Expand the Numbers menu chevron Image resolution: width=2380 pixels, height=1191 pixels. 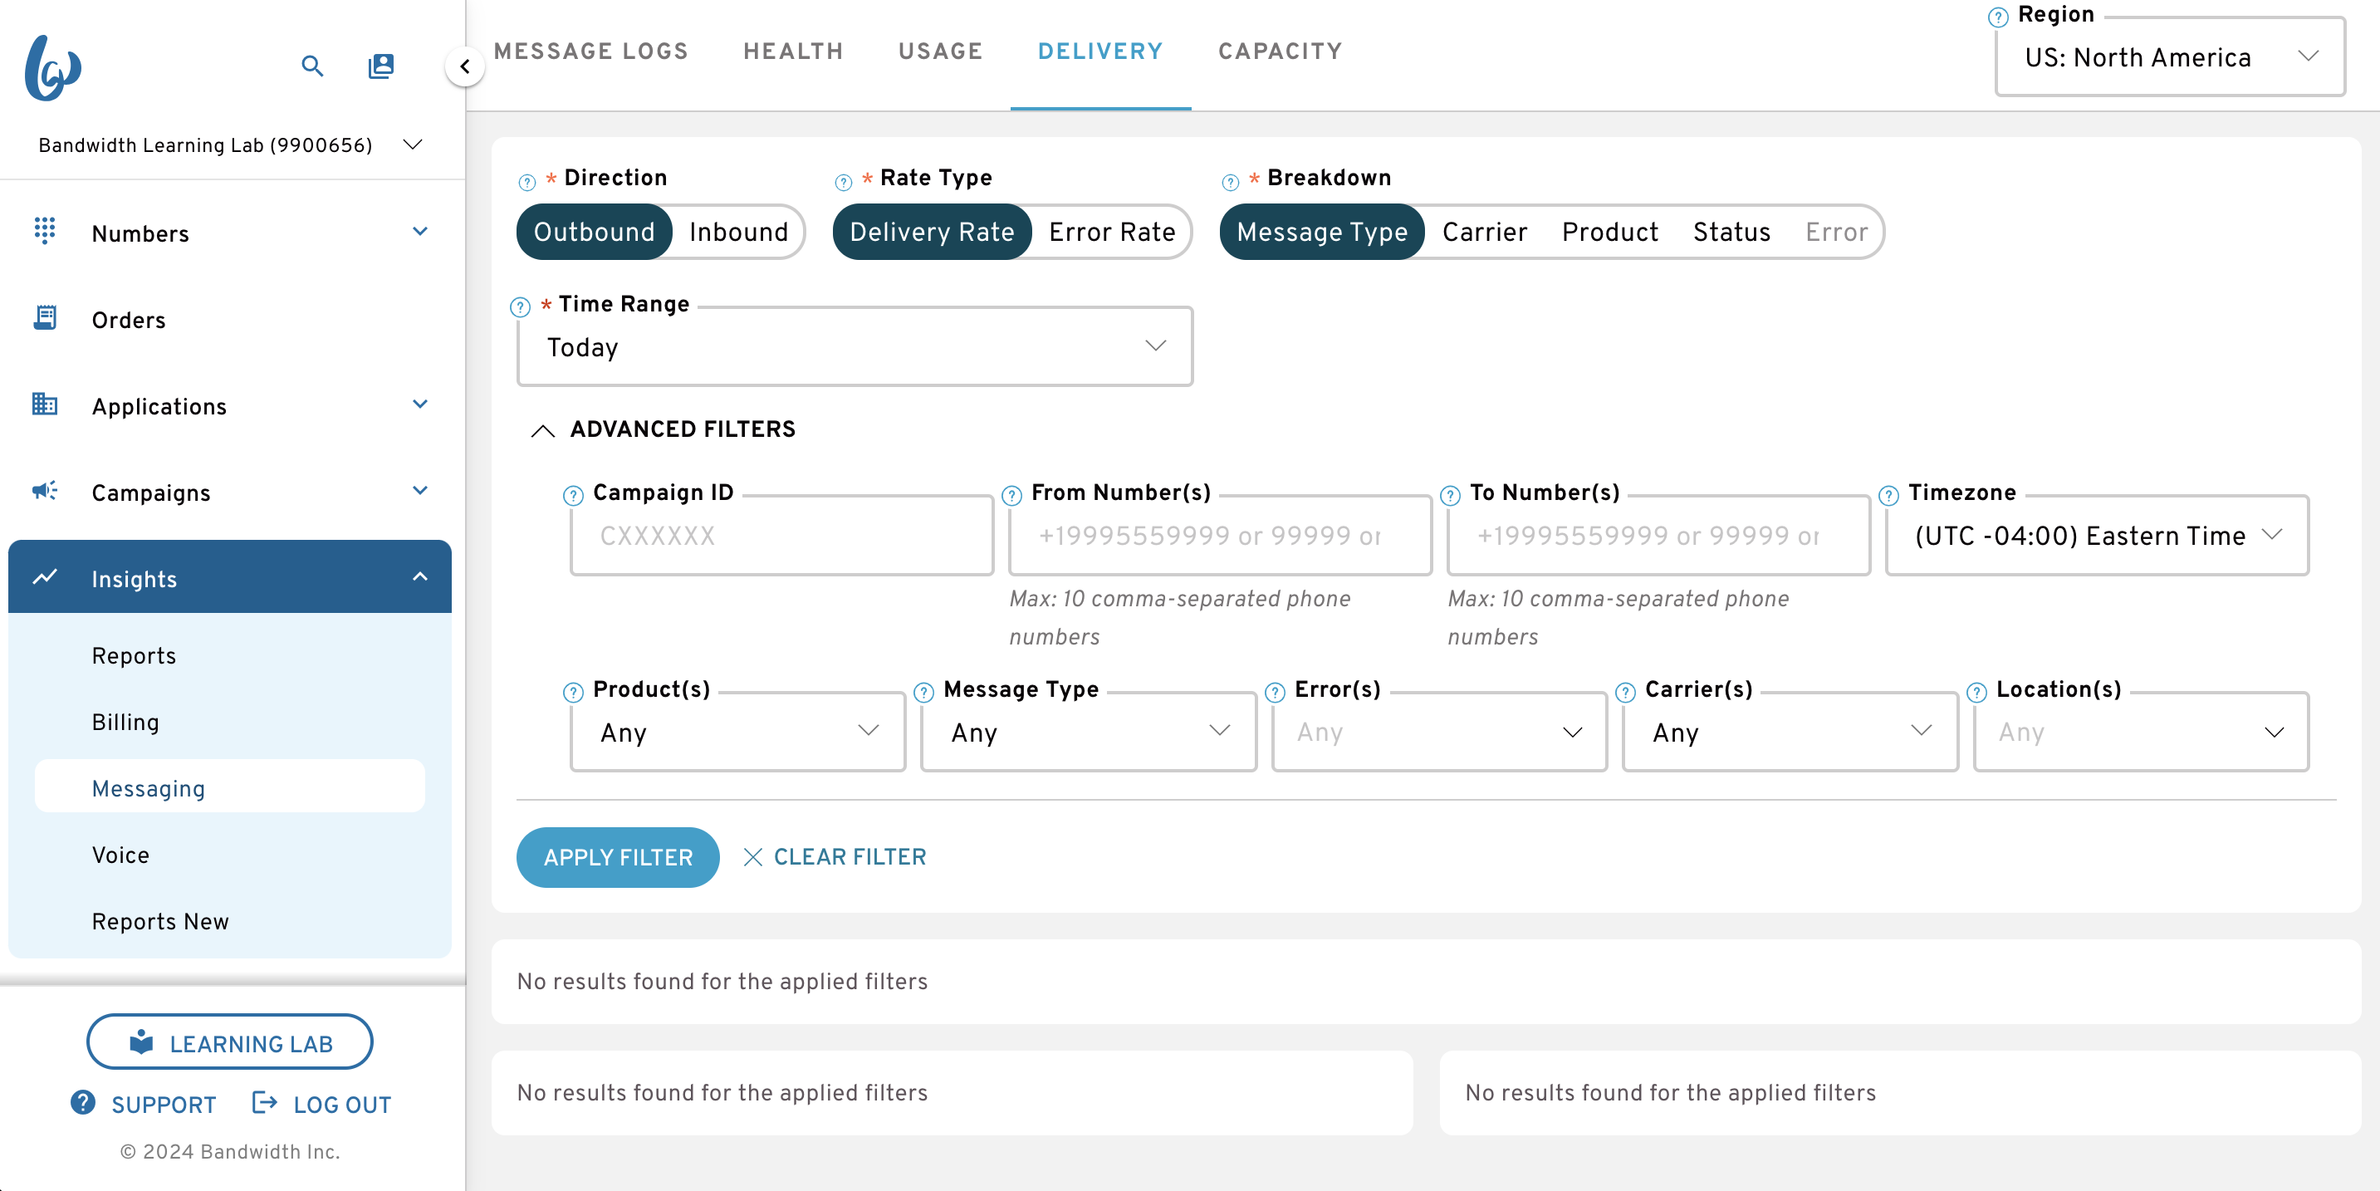419,231
